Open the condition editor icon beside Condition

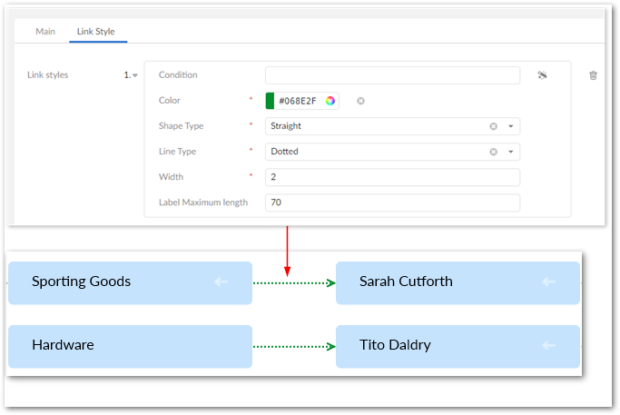point(542,75)
